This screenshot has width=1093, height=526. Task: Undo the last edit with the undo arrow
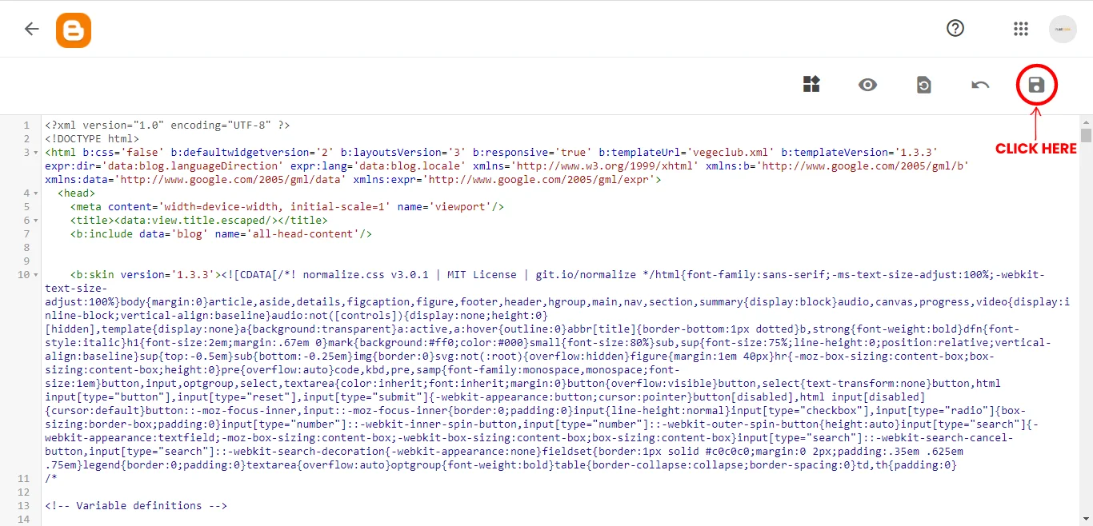979,84
